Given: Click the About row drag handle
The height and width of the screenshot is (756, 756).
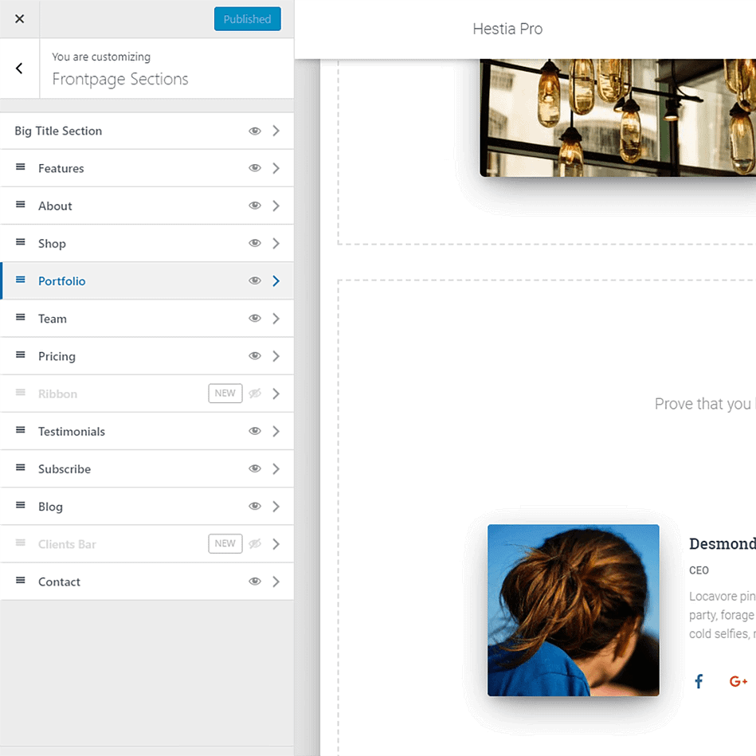Looking at the screenshot, I should point(20,205).
